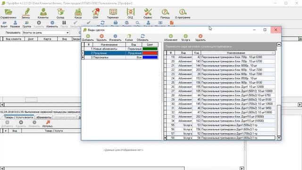
Task: Click Услуга add icon in dialog
Action: click(x=185, y=38)
